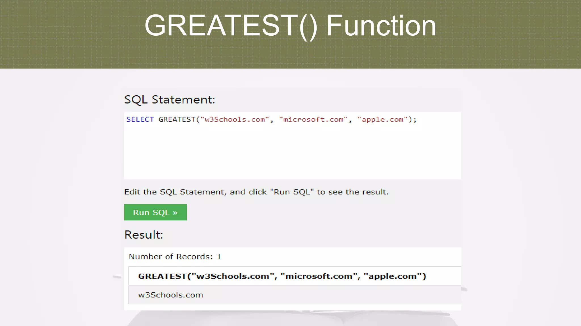581x326 pixels.
Task: Click the GREATEST result column header
Action: pyautogui.click(x=295, y=276)
